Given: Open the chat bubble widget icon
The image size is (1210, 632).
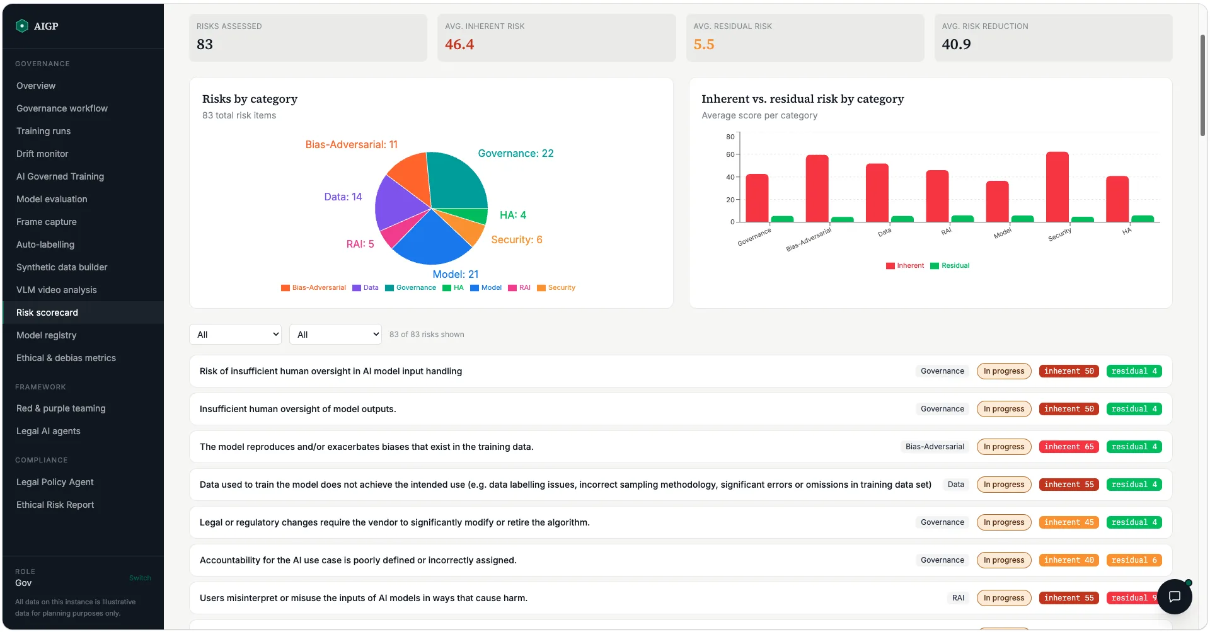Looking at the screenshot, I should point(1175,597).
